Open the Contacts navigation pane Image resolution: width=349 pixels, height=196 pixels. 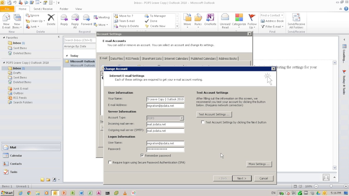(31, 164)
